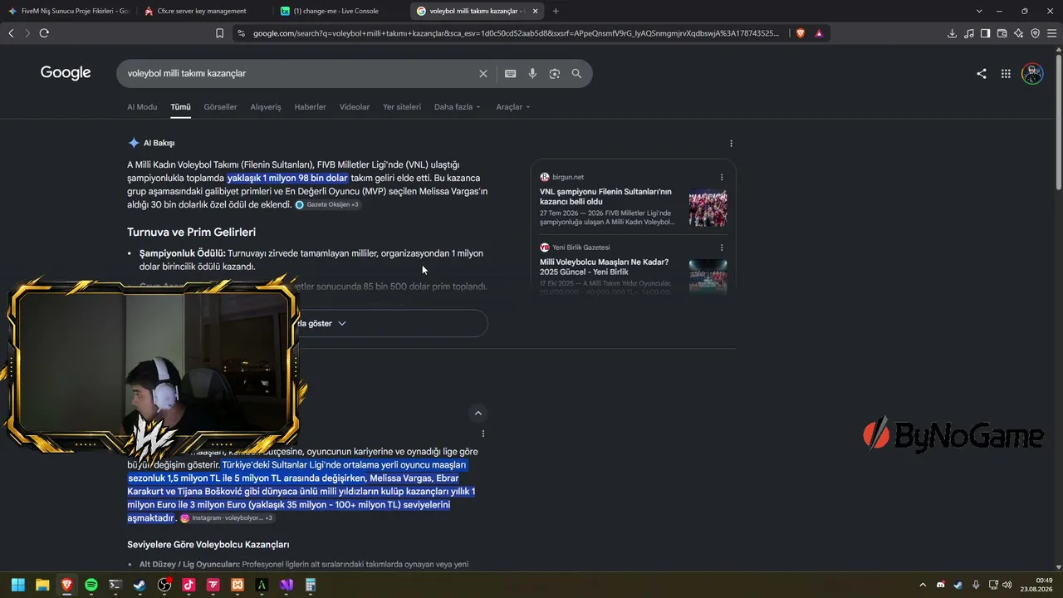Toggle the browser sidebar panel

pos(985,33)
